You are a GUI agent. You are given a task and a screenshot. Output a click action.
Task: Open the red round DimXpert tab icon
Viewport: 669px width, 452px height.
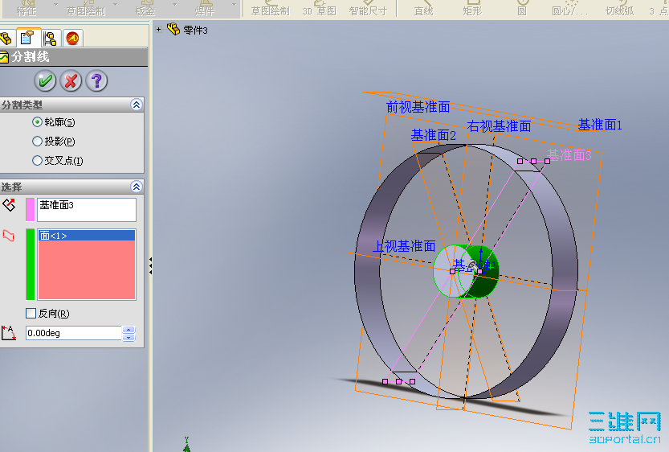(72, 39)
